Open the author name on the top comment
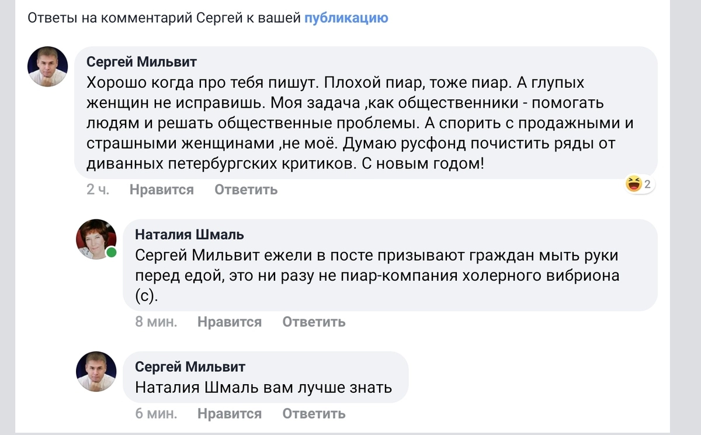Screen dimensions: 701x435 click(x=142, y=62)
